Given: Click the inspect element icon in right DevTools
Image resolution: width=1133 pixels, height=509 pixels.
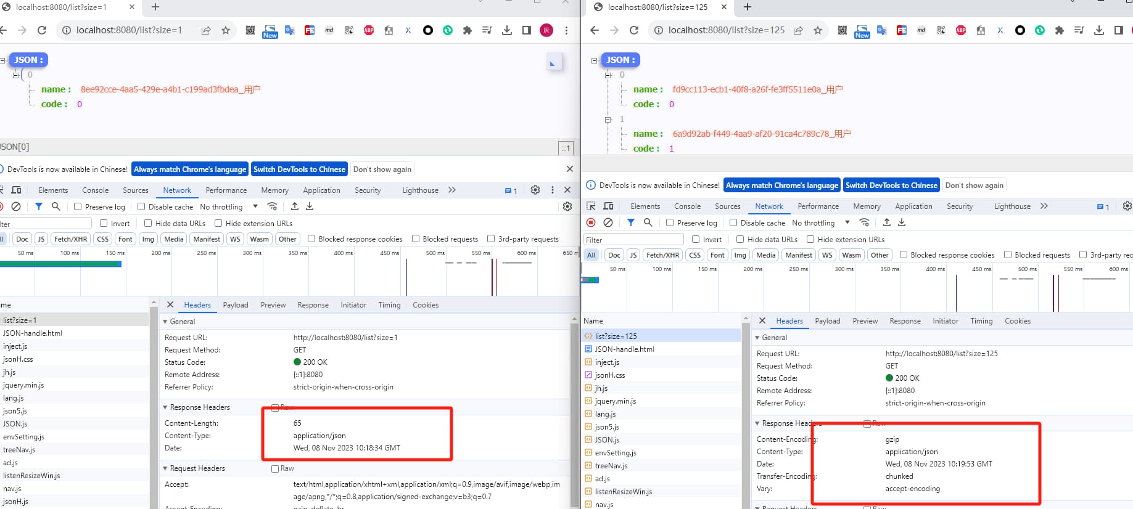Looking at the screenshot, I should [591, 206].
